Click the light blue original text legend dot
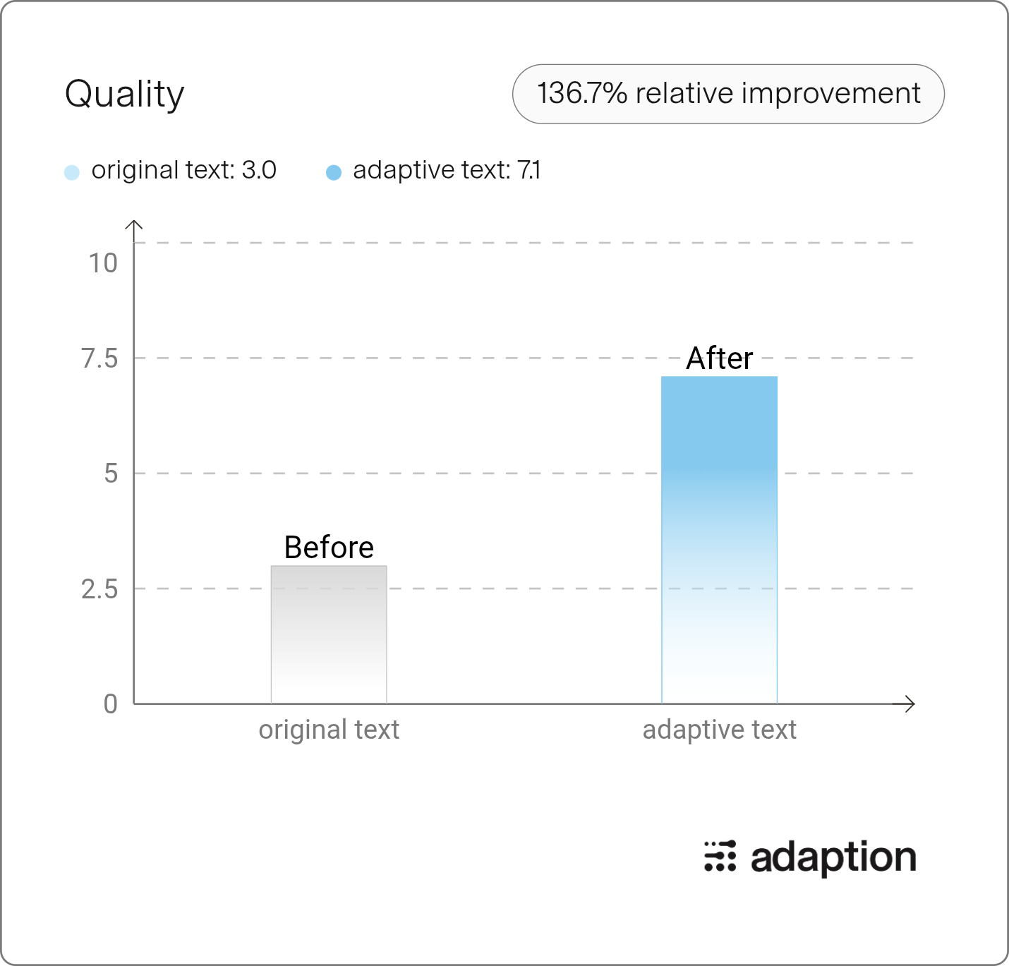1009x966 pixels. click(x=72, y=172)
